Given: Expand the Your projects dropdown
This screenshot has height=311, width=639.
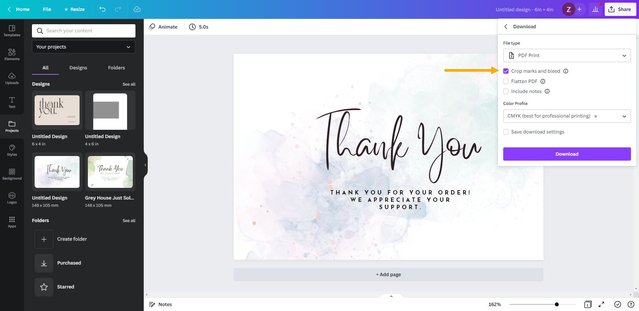Looking at the screenshot, I should (x=83, y=46).
